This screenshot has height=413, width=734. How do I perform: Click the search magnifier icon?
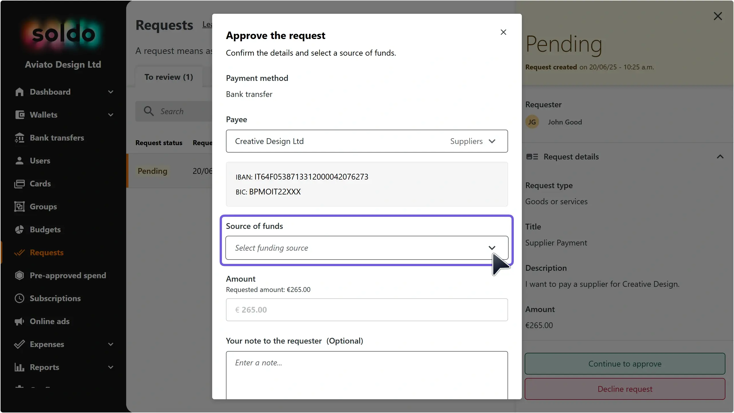pos(149,111)
